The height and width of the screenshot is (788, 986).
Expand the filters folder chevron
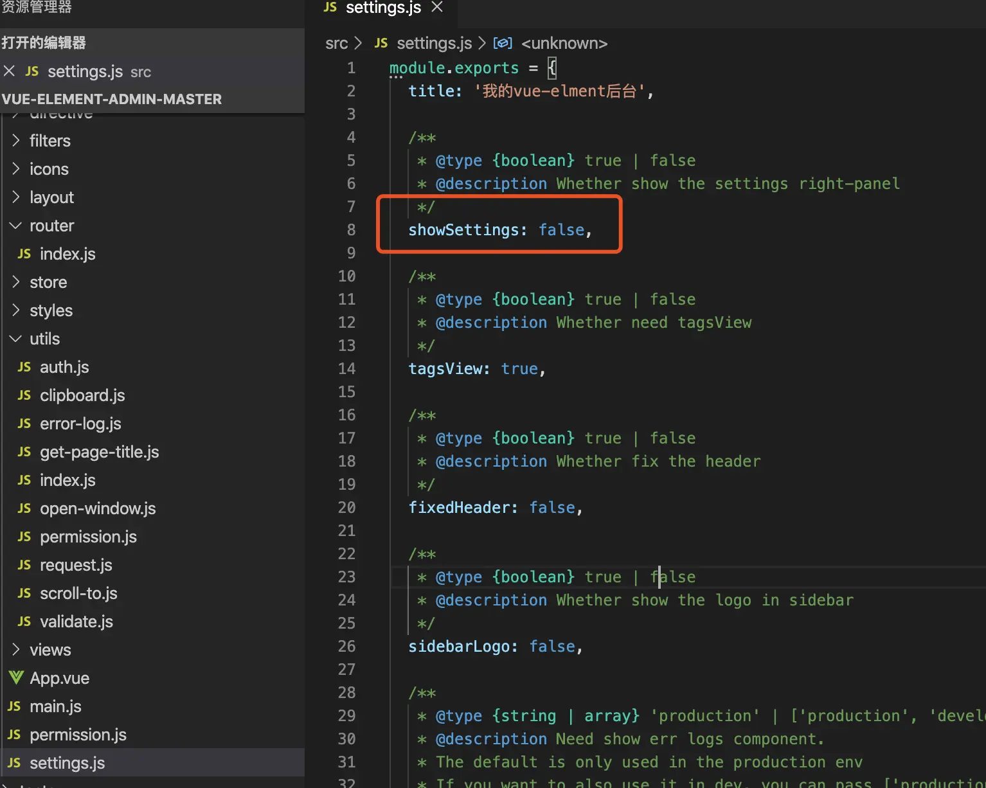tap(16, 140)
